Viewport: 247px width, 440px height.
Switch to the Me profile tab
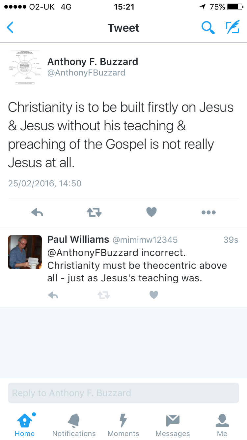pyautogui.click(x=222, y=425)
